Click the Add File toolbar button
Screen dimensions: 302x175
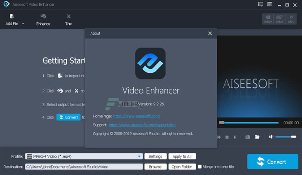(x=12, y=20)
